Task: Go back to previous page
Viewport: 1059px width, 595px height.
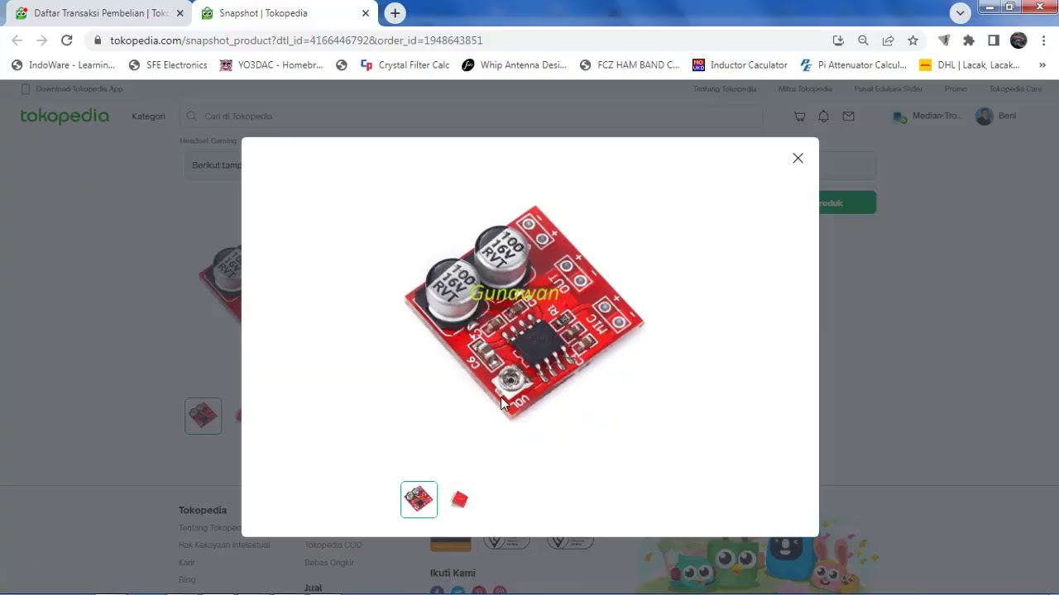Action: pos(17,40)
